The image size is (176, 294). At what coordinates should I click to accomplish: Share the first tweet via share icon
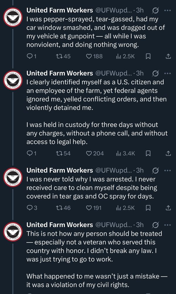click(x=168, y=56)
